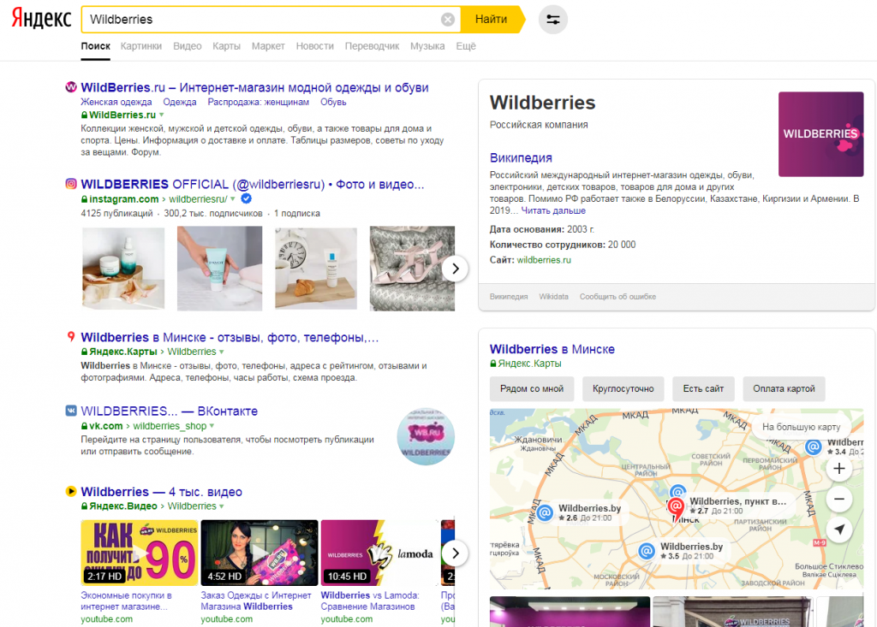Show next video results with arrow
The image size is (877, 627).
(x=456, y=553)
